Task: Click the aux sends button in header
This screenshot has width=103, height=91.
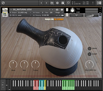Action: point(100,13)
